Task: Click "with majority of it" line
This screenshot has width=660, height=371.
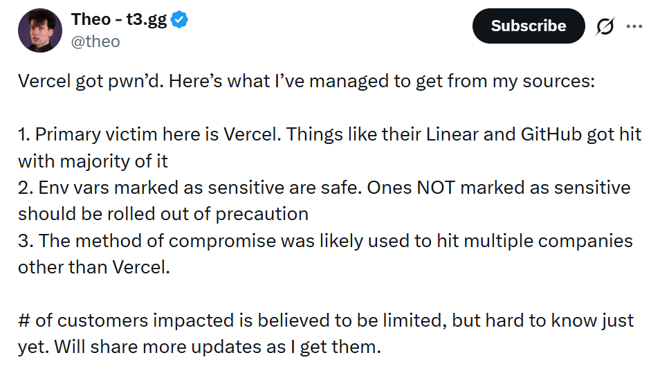Action: coord(93,161)
